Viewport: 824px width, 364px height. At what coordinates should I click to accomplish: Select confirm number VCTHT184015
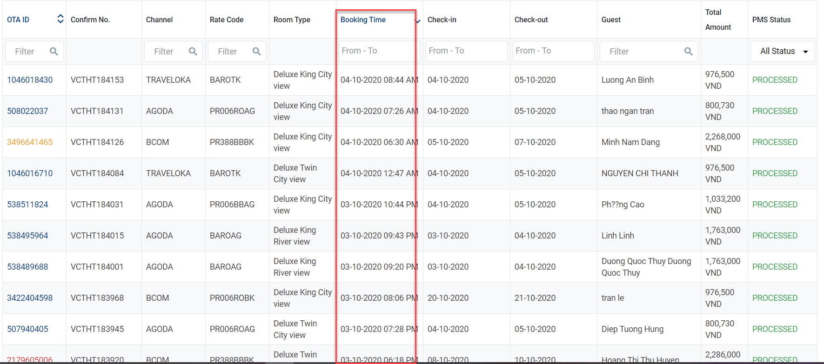pyautogui.click(x=97, y=236)
